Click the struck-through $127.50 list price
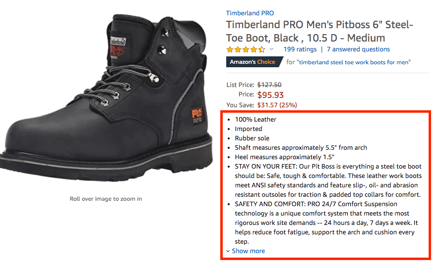Viewport: 443px width, 266px height. click(268, 85)
